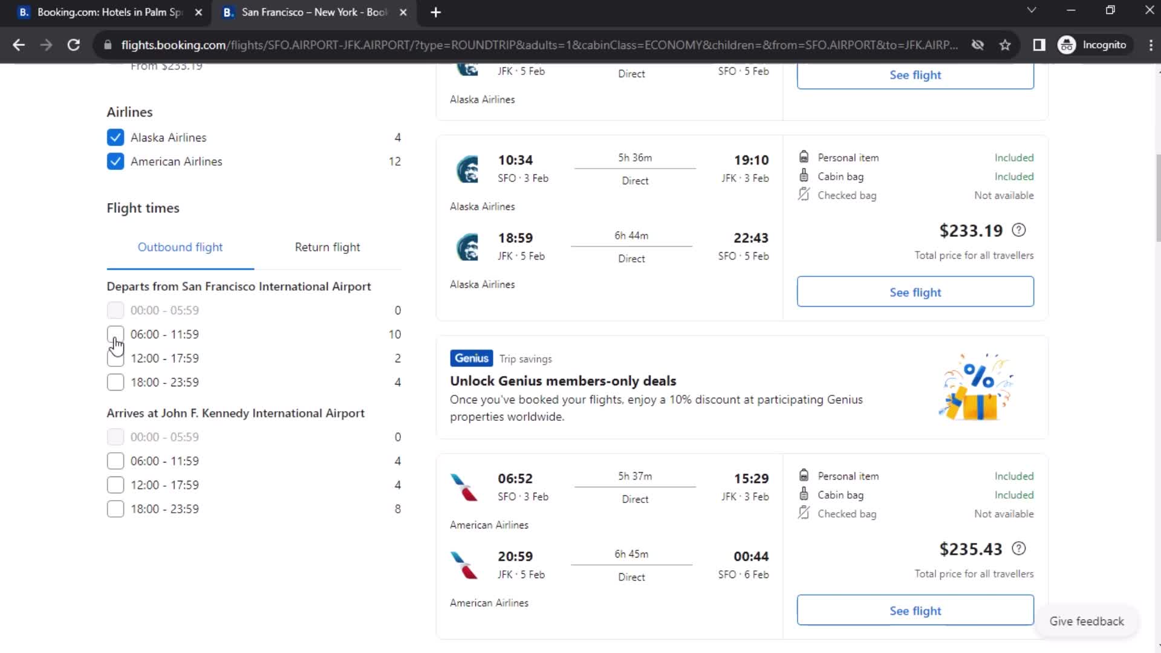Click the browser extensions icon

click(x=1039, y=45)
